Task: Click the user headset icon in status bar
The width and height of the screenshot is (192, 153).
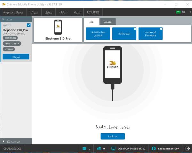Action: (x=154, y=149)
